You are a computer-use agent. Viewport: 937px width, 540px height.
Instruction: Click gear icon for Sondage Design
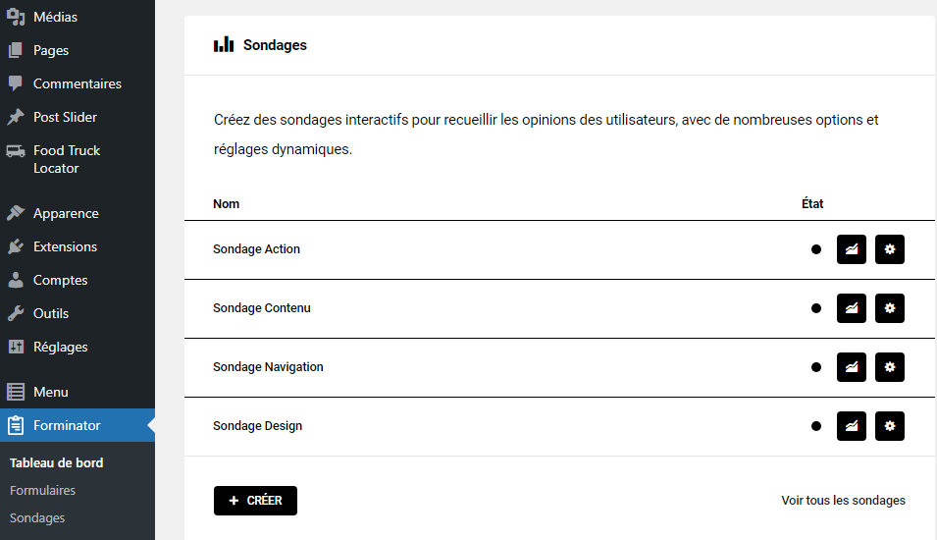[889, 426]
